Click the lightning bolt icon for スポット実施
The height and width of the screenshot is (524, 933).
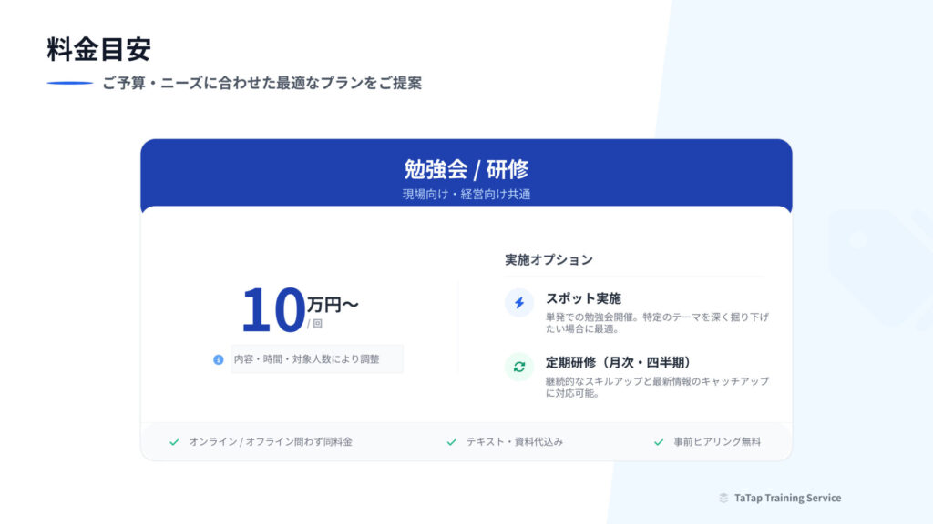(x=519, y=303)
